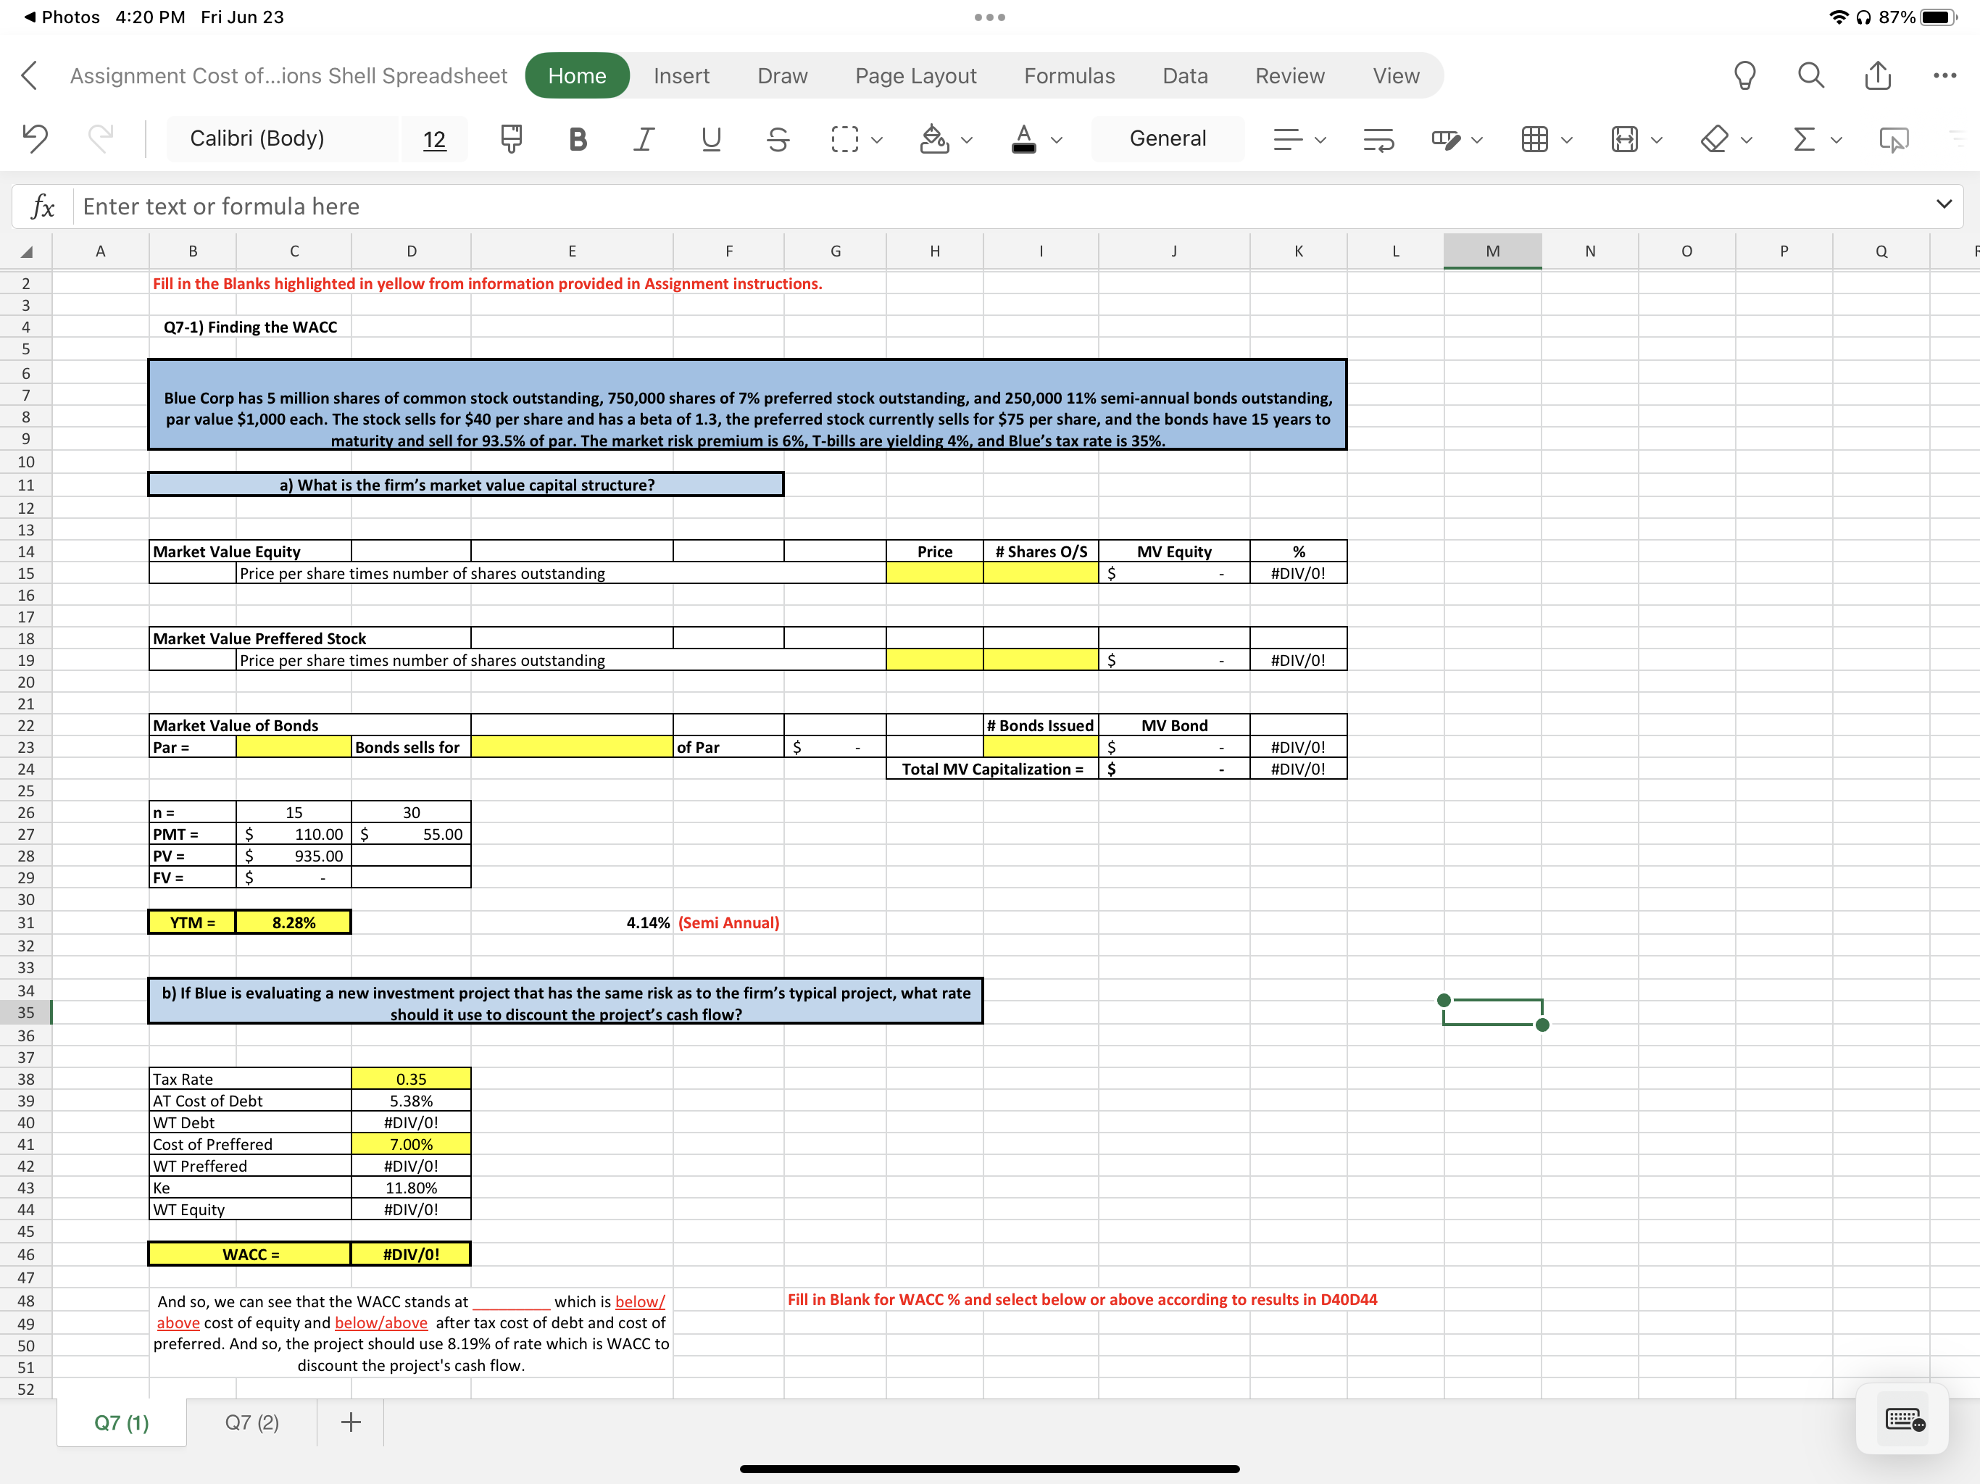The image size is (1980, 1484).
Task: Switch to the Home ribbon tab
Action: click(578, 76)
